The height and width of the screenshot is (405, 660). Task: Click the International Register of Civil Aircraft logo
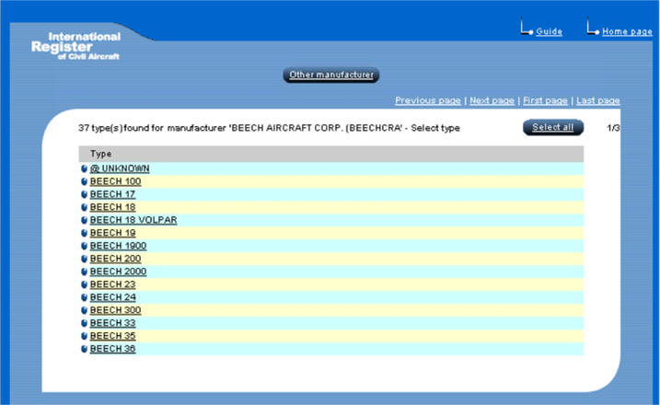pyautogui.click(x=76, y=46)
